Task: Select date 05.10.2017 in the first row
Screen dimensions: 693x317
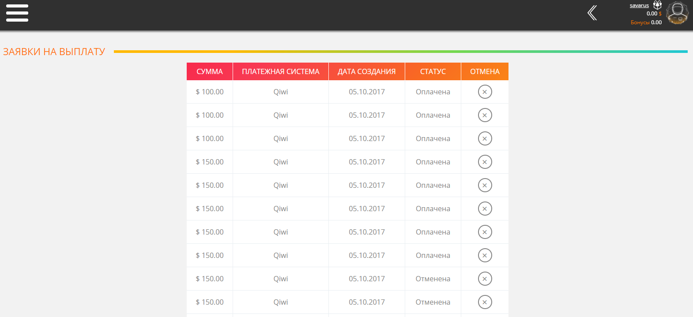Action: pos(367,92)
